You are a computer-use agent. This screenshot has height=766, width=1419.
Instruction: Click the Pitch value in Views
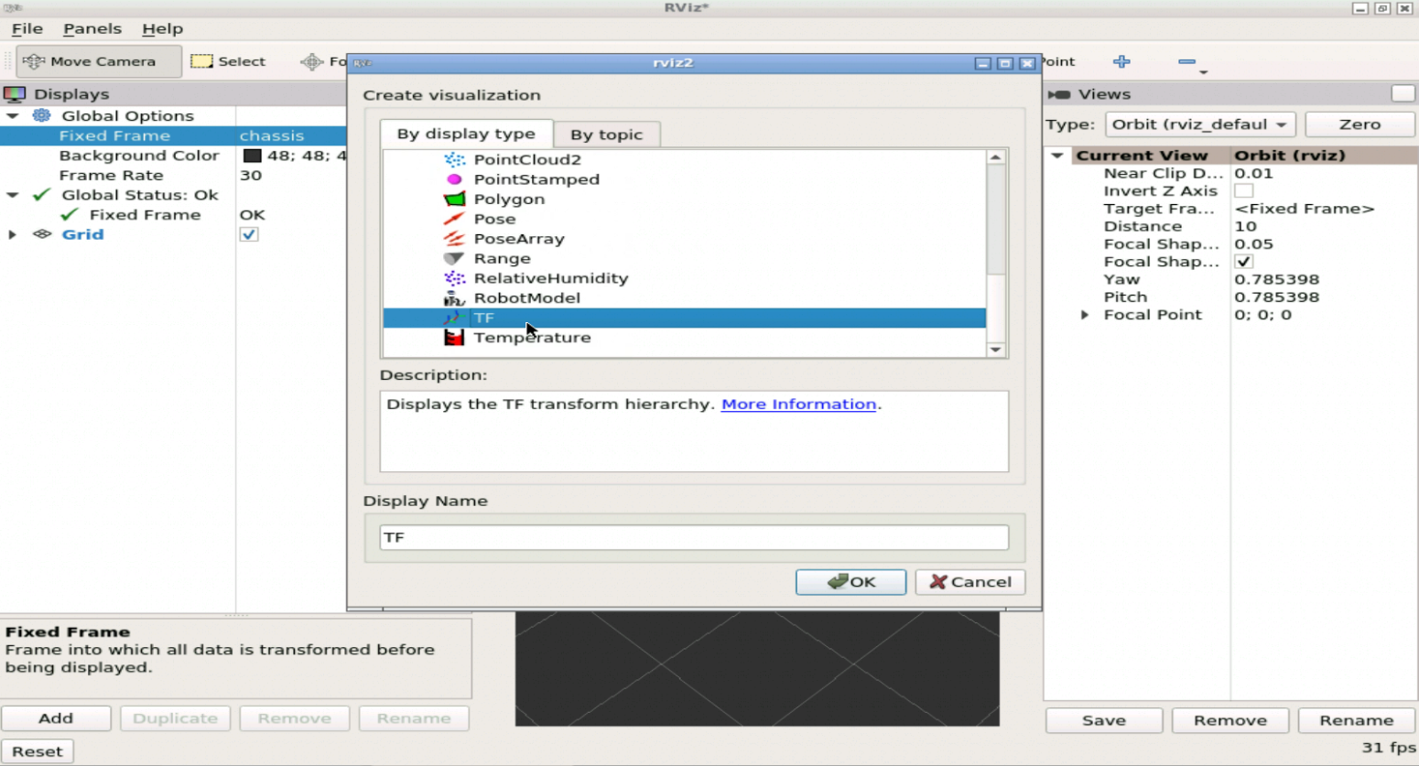(x=1276, y=297)
